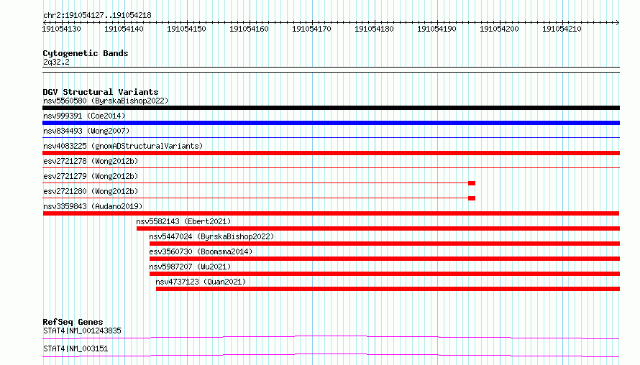This screenshot has width=640, height=365.
Task: Click ruler tick label 191054190
Action: 436,29
